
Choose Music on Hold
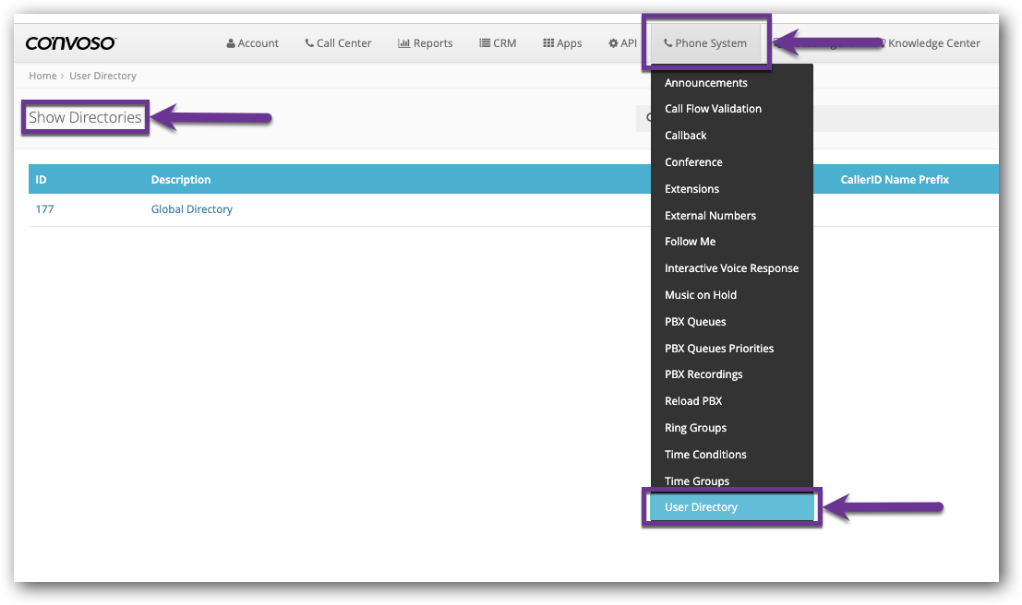point(701,294)
